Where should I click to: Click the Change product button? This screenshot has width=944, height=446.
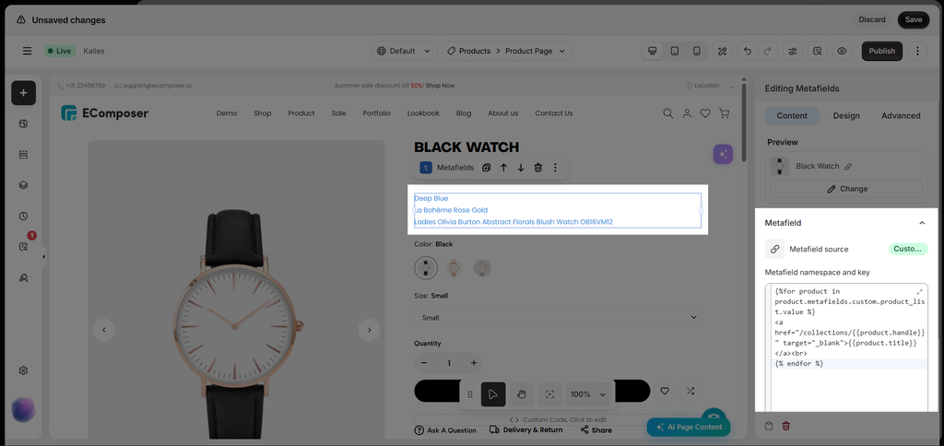click(846, 189)
